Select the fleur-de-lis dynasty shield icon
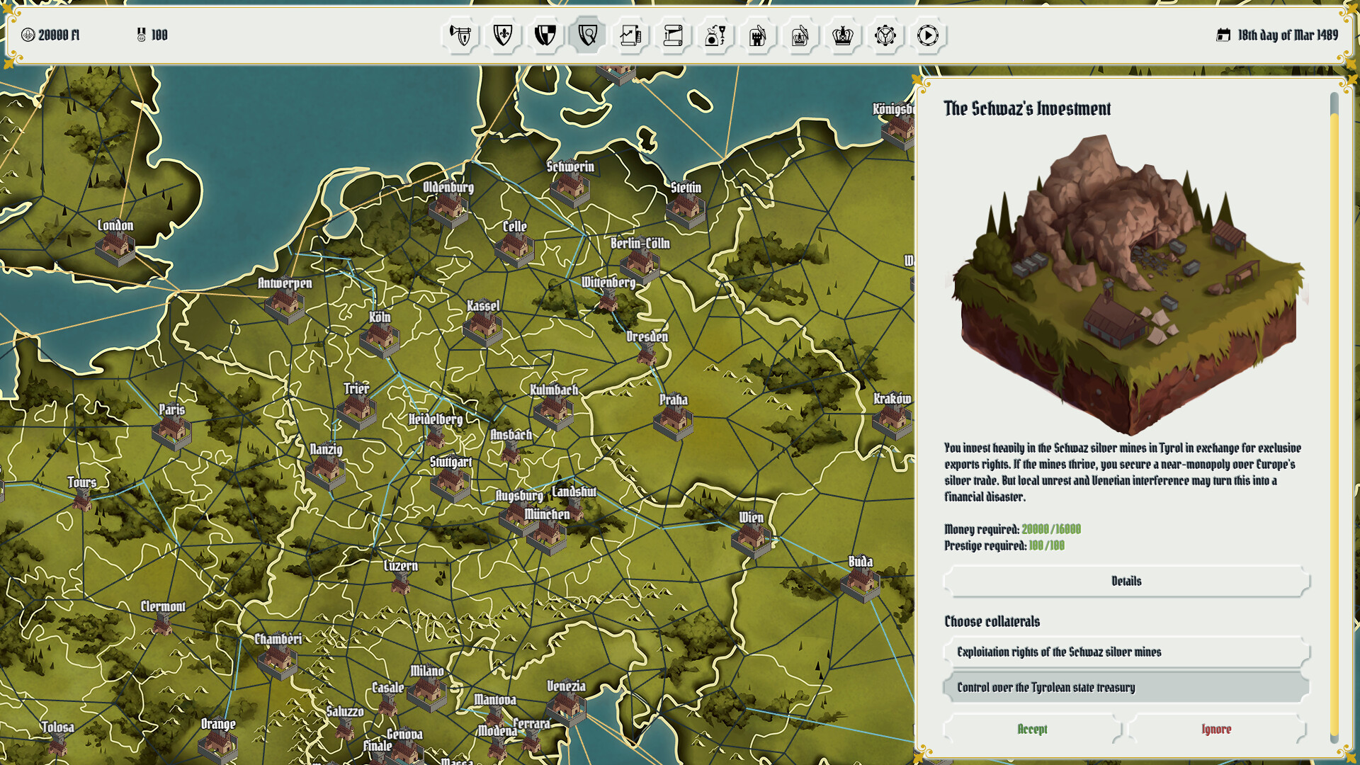Image resolution: width=1360 pixels, height=765 pixels. [502, 35]
